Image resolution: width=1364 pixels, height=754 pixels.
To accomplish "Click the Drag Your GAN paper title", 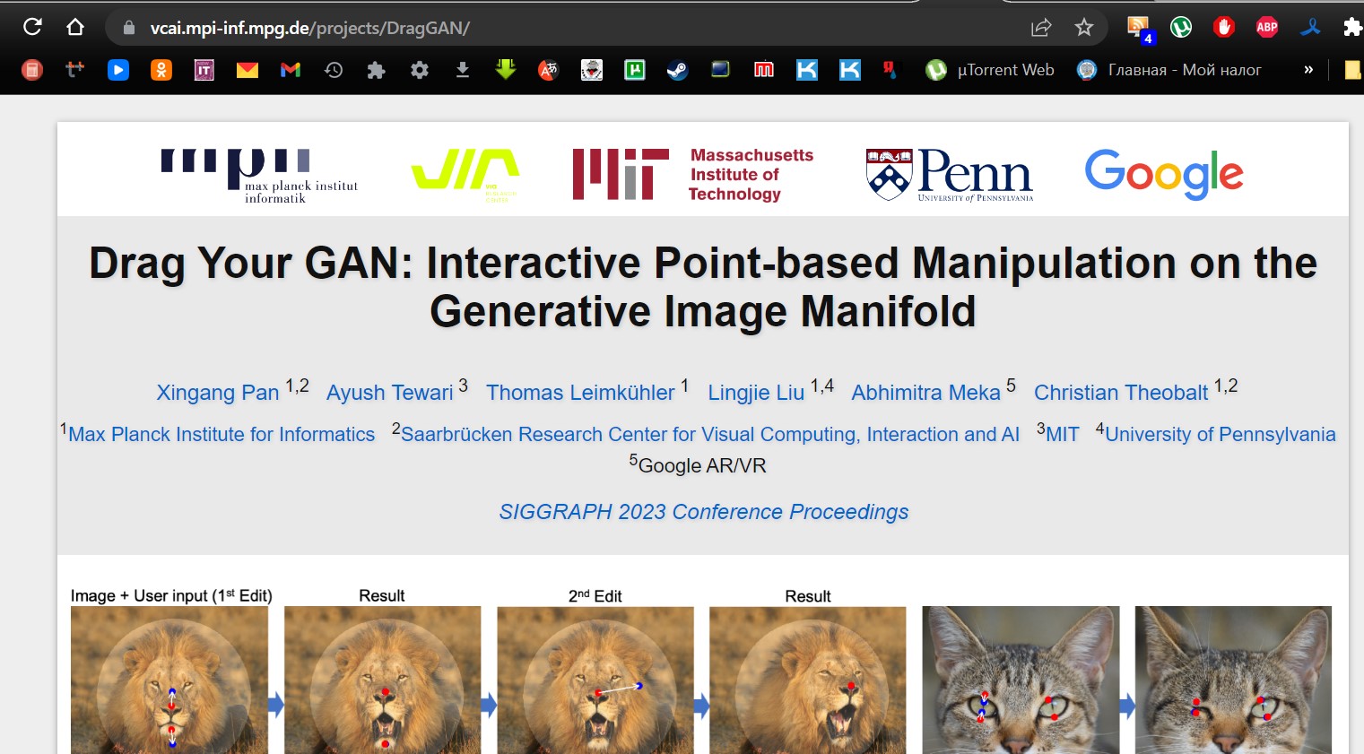I will pos(703,287).
